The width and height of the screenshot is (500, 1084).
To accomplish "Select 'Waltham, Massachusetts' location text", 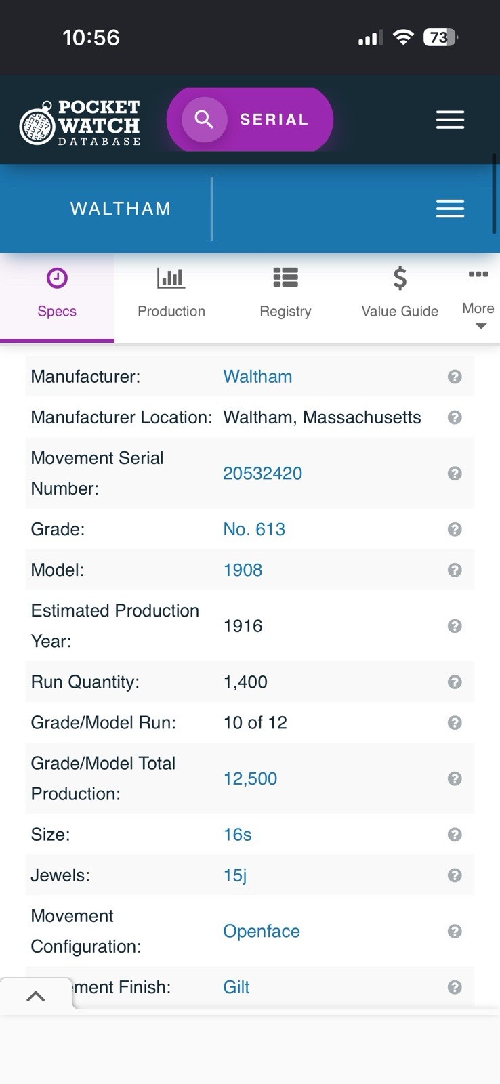I will click(322, 417).
